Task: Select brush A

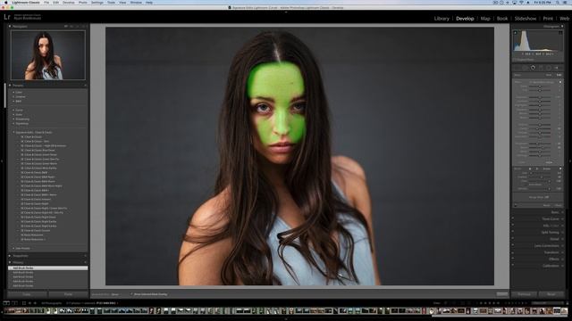Action: coord(530,169)
